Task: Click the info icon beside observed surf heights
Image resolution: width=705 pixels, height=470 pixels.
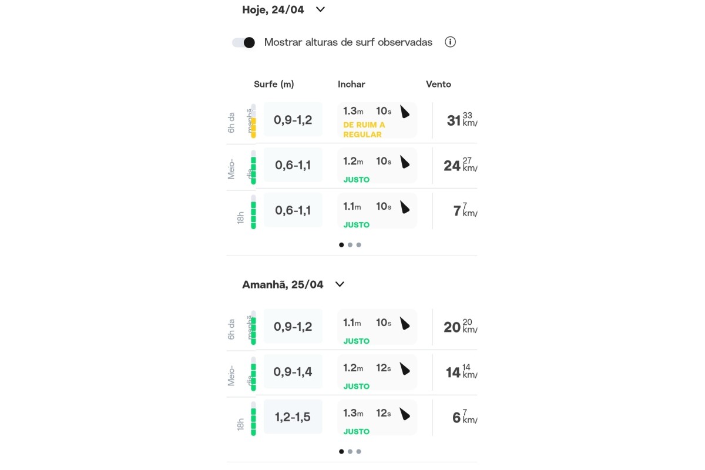Action: [x=450, y=42]
